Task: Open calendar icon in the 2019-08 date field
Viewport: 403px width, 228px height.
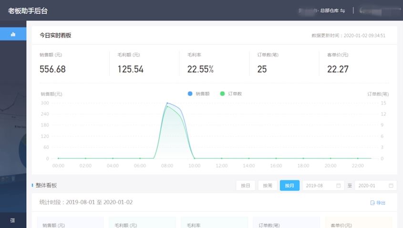Action: pos(339,186)
